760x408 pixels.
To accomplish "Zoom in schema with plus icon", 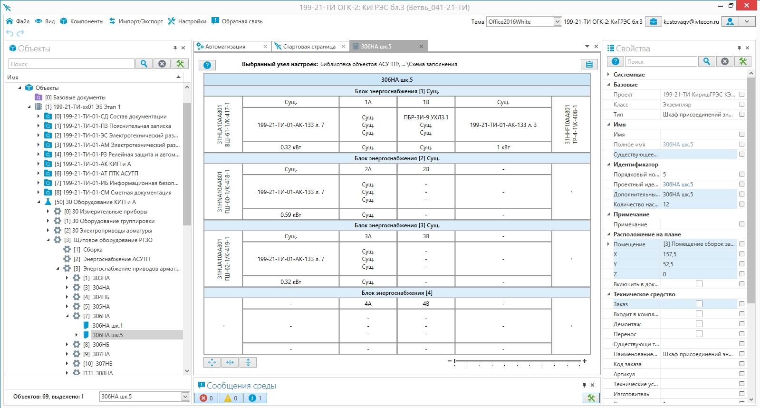I will coord(585,361).
